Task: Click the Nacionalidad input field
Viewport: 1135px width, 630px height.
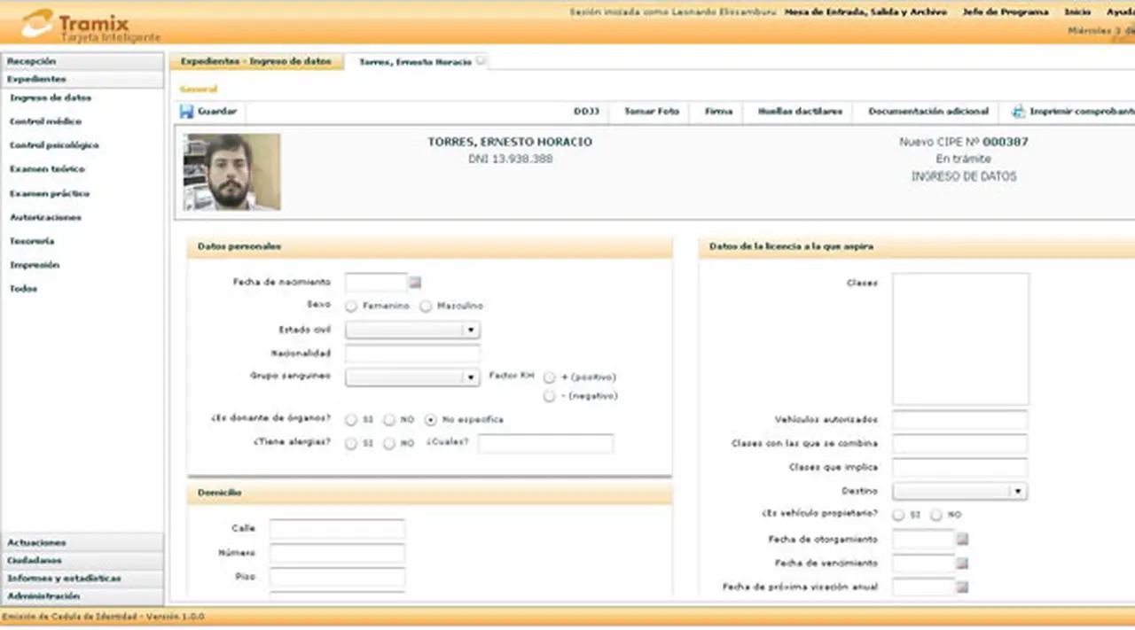Action: pos(412,354)
